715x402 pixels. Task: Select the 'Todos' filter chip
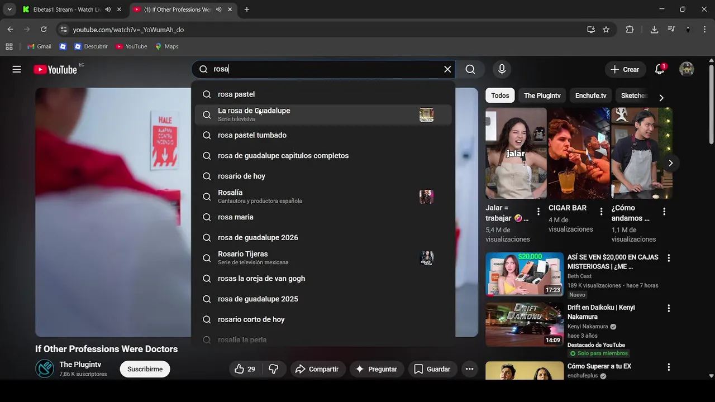coord(500,95)
